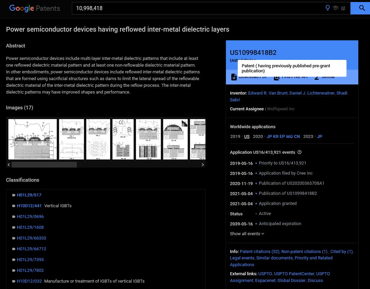Viewport: 370px width, 289px height.
Task: Click tag icon beside H01L29/517
Action: [x=14, y=195]
